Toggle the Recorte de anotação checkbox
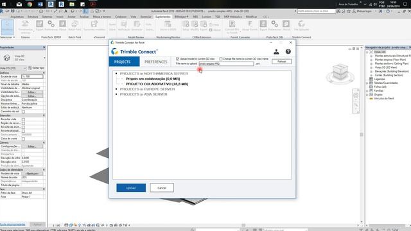 23,127
